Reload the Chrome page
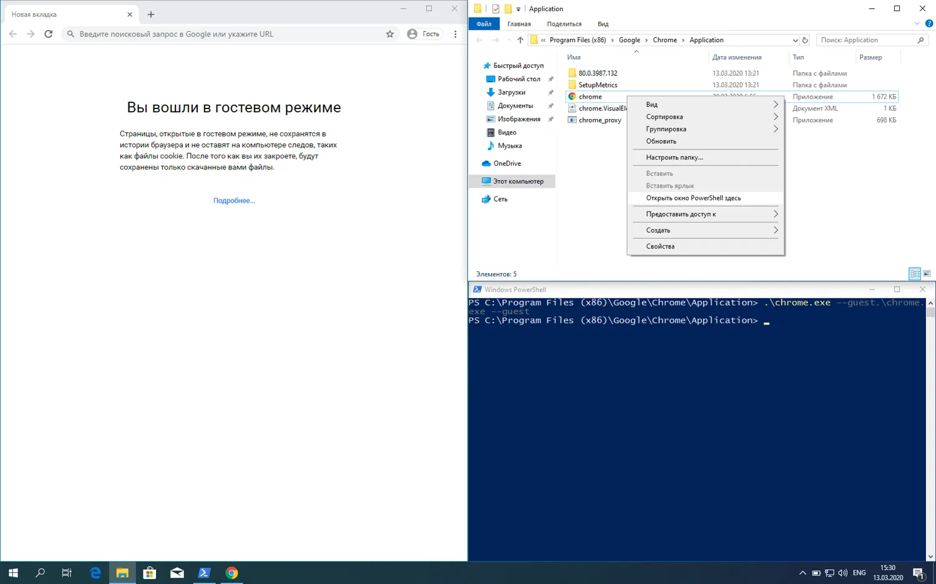The image size is (936, 584). tap(48, 34)
